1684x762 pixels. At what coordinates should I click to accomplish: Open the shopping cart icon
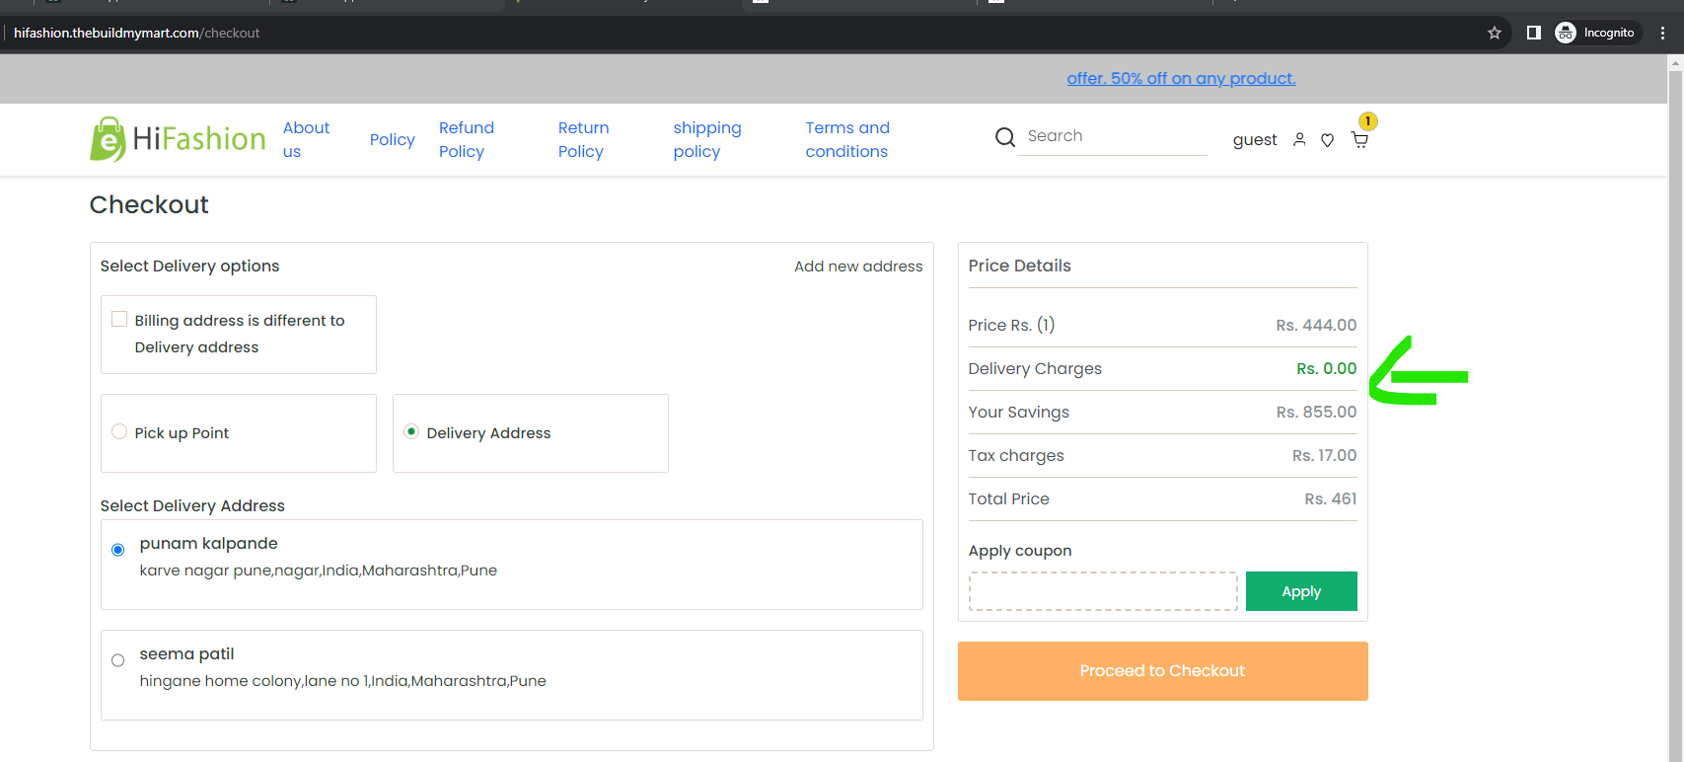pos(1359,140)
